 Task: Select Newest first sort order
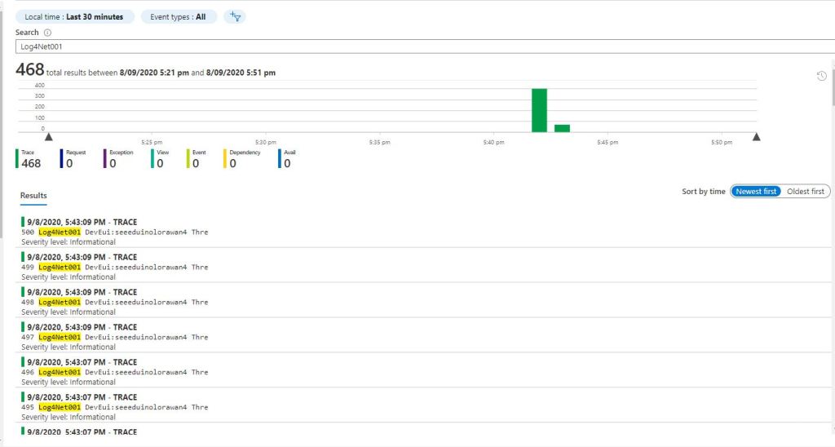(756, 192)
